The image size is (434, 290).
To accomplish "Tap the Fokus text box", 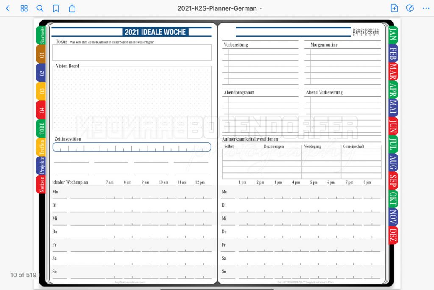I will [132, 52].
